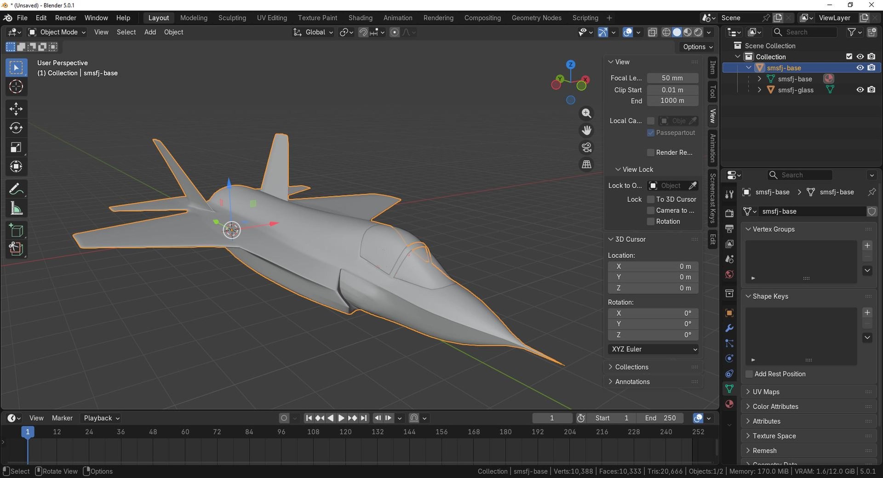This screenshot has height=478, width=883.
Task: Open the Render properties tab
Action: click(x=729, y=213)
